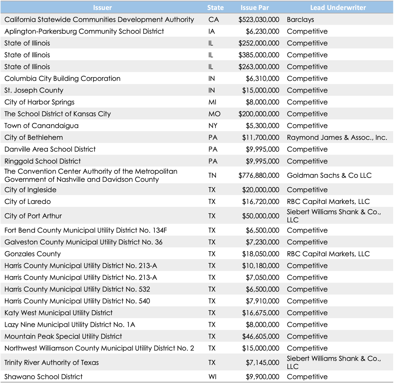Select Northwest Williamson County Municipal Utility District No. 2

(x=99, y=348)
